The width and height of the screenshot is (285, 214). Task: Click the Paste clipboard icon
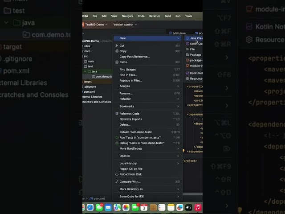coord(117,62)
